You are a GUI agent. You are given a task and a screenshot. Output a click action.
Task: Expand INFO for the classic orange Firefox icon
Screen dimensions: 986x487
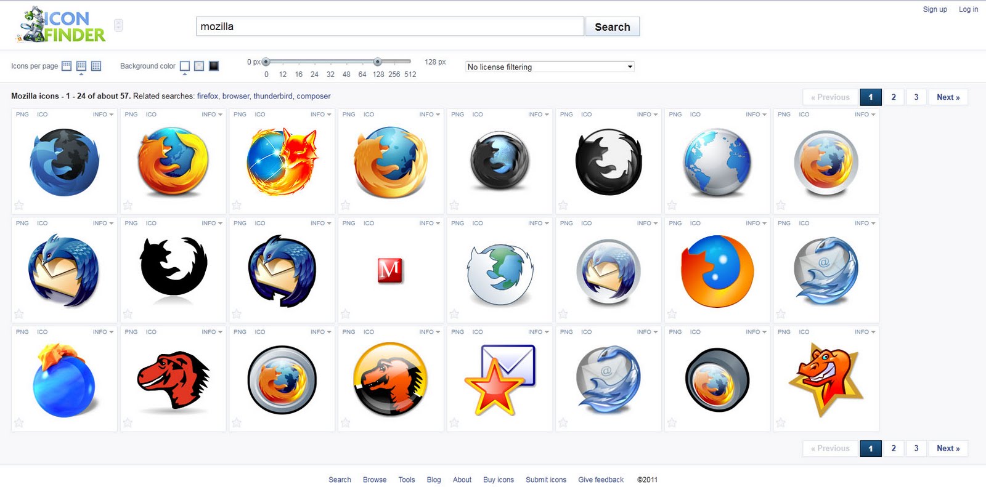point(212,115)
